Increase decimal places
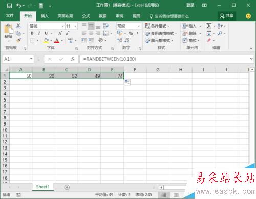 point(120,40)
